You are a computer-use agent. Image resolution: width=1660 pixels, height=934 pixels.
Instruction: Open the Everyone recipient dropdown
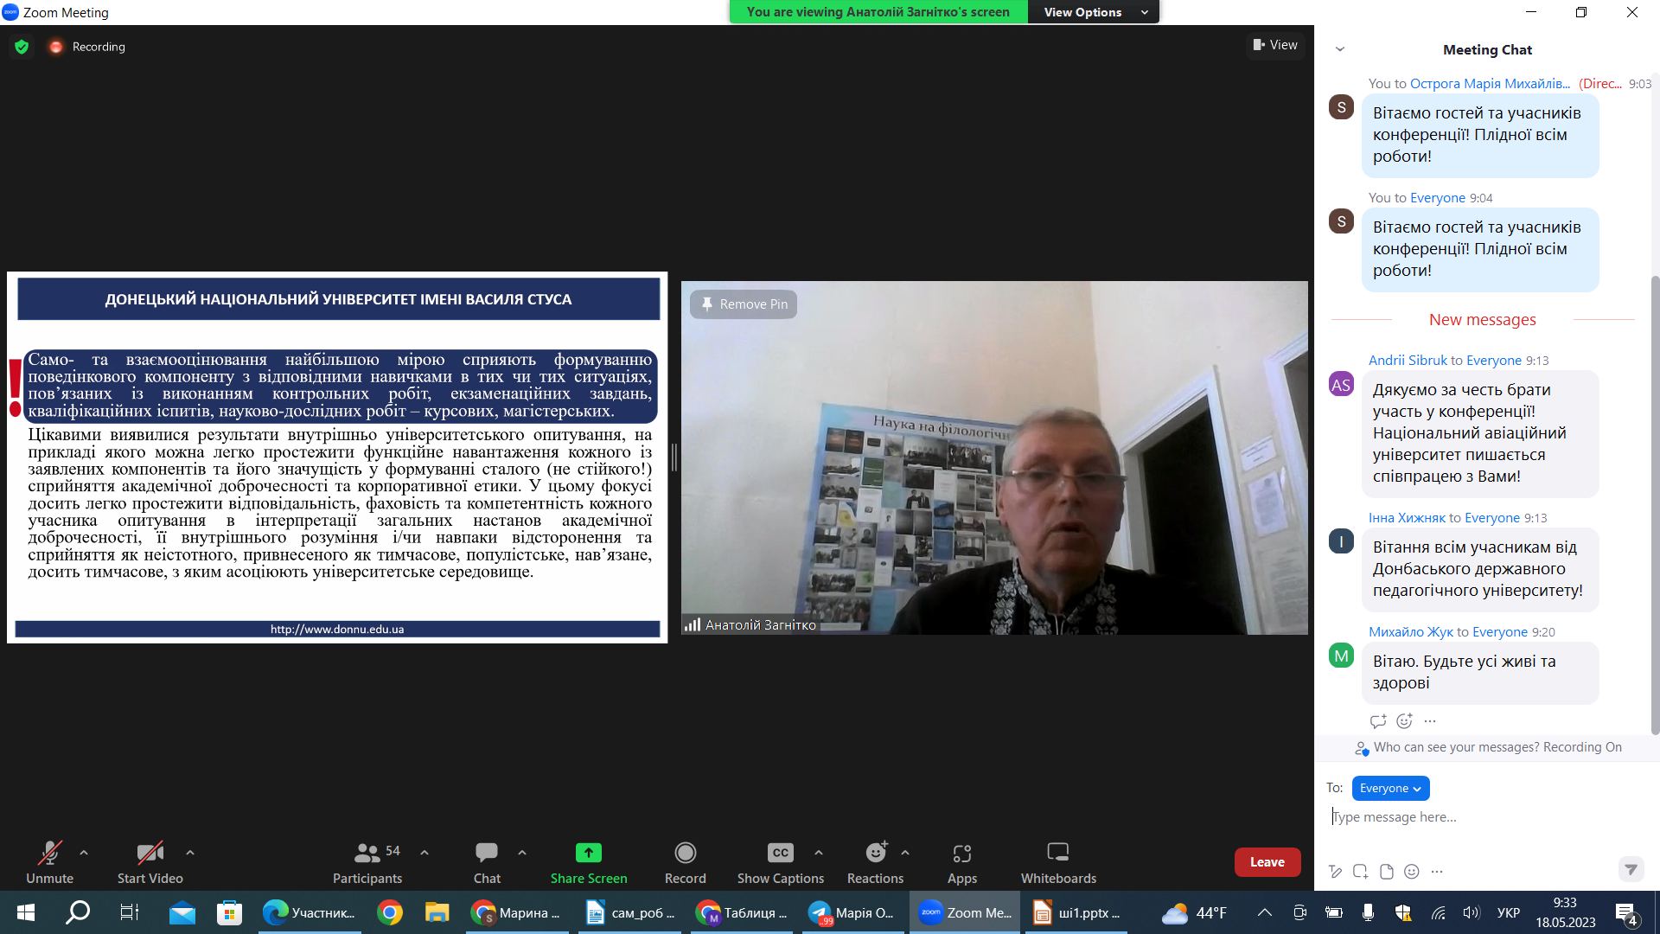coord(1390,788)
